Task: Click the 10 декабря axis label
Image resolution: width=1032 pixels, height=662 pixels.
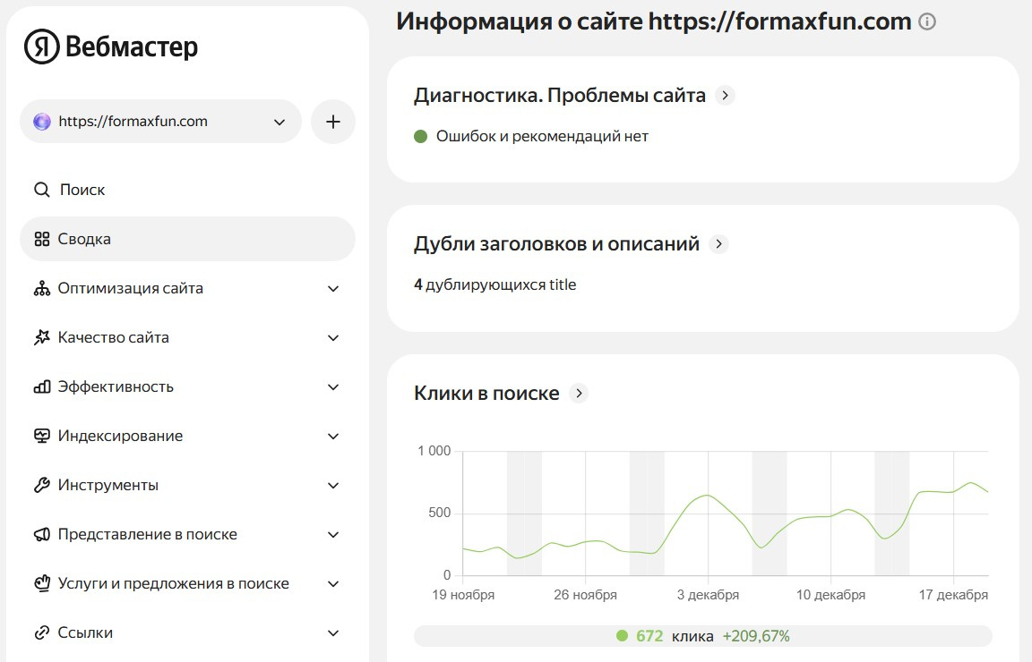Action: 830,595
